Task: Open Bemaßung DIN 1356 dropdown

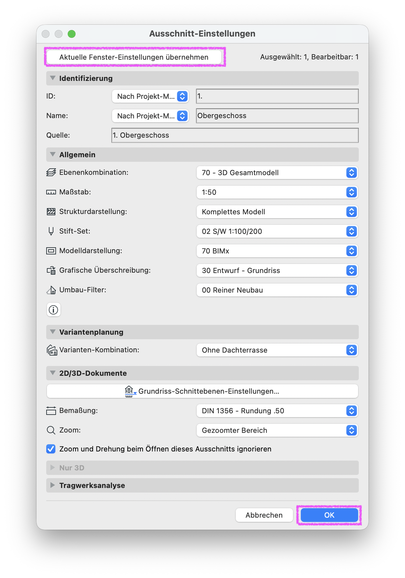Action: pos(277,411)
